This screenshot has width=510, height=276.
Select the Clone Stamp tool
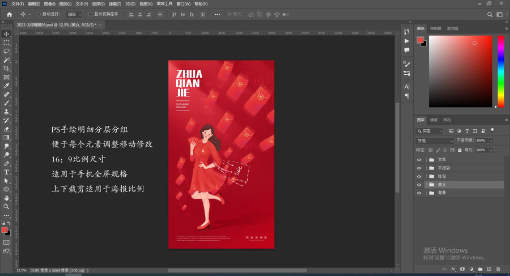(6, 112)
